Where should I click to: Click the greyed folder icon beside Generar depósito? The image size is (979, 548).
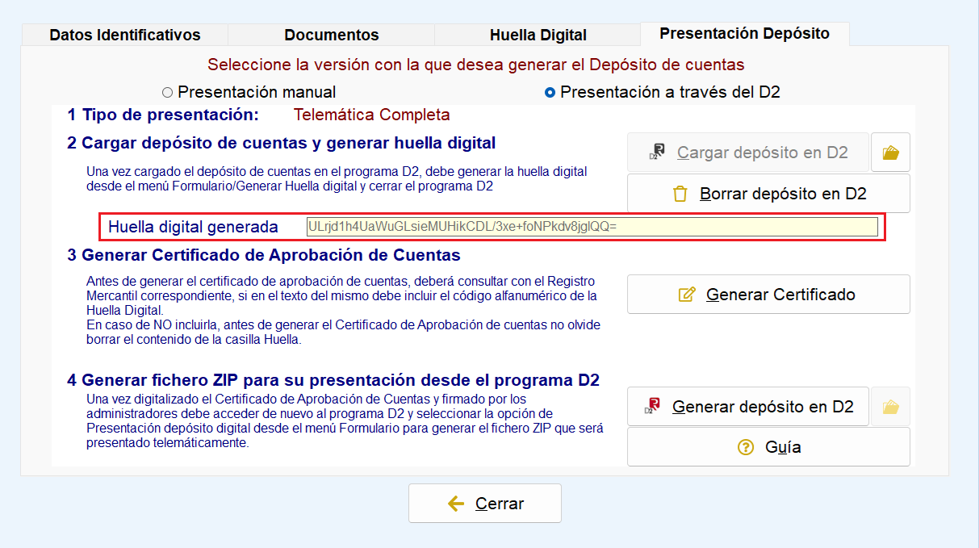890,407
